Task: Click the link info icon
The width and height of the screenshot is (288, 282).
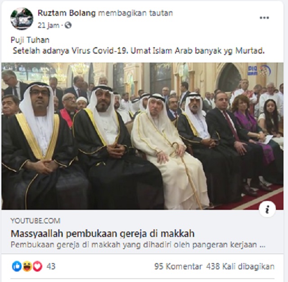Action: pos(267,209)
